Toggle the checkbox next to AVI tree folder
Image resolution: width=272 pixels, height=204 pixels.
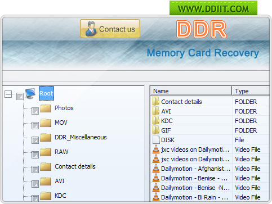coord(35,184)
